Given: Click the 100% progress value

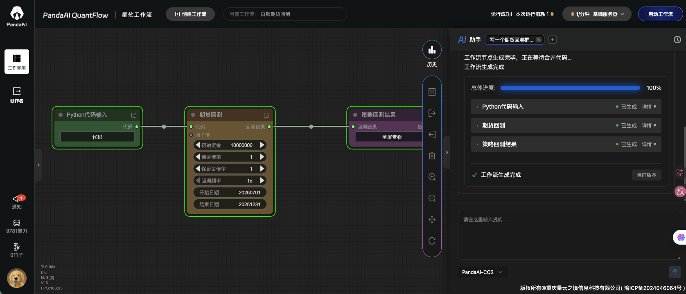Looking at the screenshot, I should pyautogui.click(x=654, y=88).
